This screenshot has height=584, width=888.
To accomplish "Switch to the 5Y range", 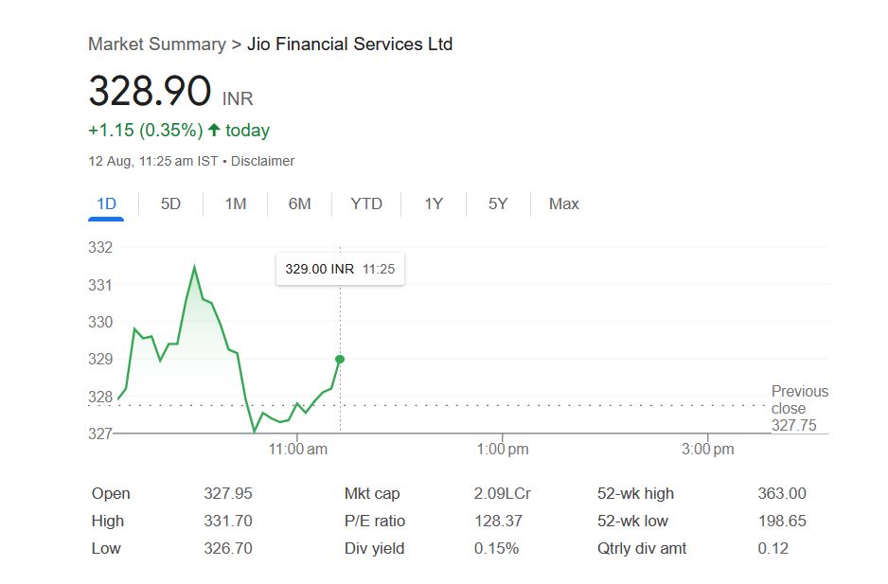I will point(498,204).
